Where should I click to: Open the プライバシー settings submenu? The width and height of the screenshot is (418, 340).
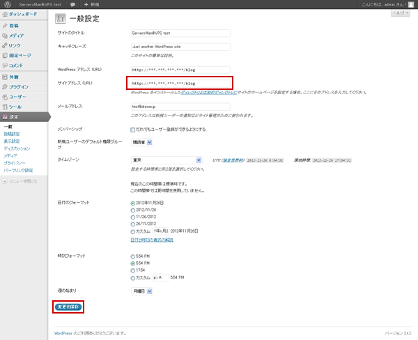pyautogui.click(x=15, y=163)
